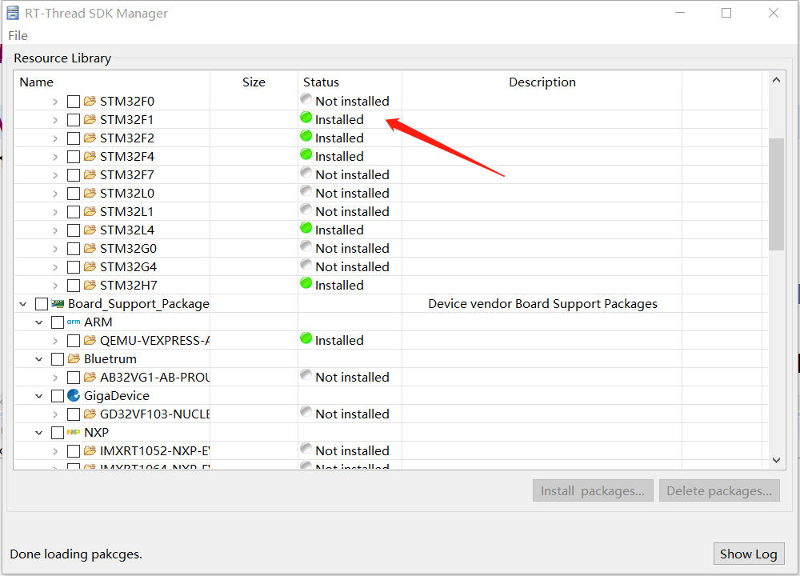The image size is (800, 576).
Task: Click green Installed status dot for STM32L4
Action: click(306, 228)
